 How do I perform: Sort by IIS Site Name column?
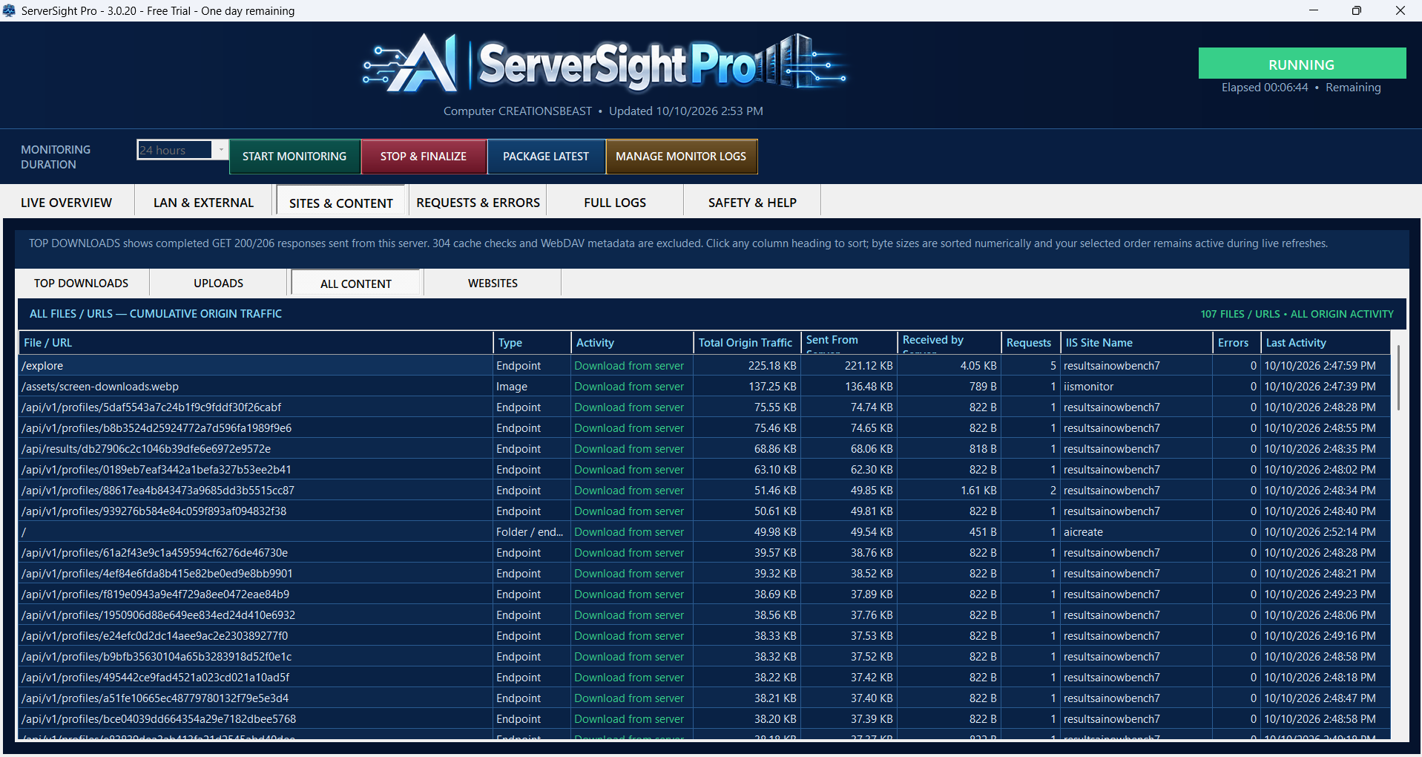coord(1136,343)
